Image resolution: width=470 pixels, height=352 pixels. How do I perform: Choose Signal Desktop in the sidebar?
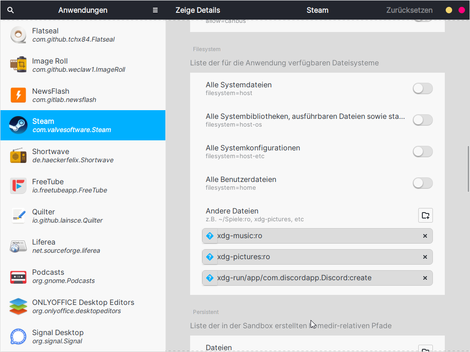[x=82, y=336]
